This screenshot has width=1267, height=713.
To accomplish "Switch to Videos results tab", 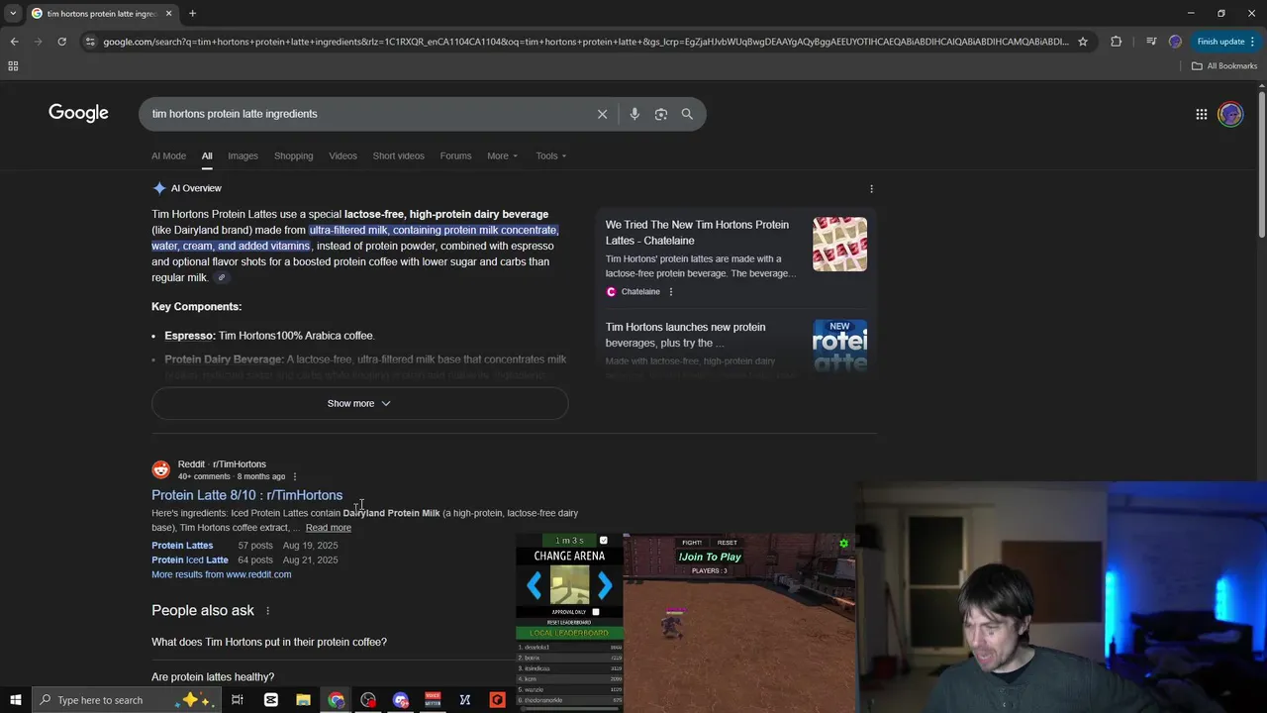I will click(342, 155).
